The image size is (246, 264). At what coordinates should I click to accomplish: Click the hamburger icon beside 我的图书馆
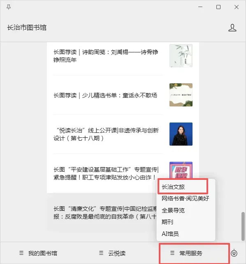21,253
